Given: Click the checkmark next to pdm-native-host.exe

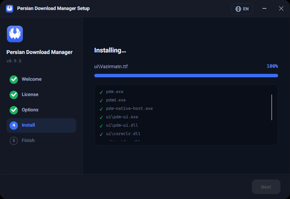Looking at the screenshot, I should pos(101,109).
